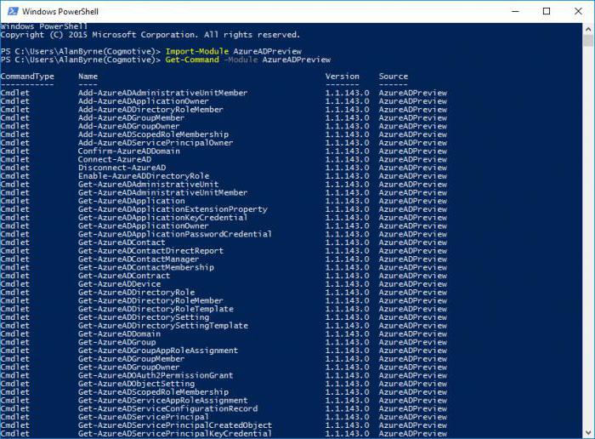Click Confirm-AzureADDomain entry
The image size is (595, 439).
click(129, 151)
